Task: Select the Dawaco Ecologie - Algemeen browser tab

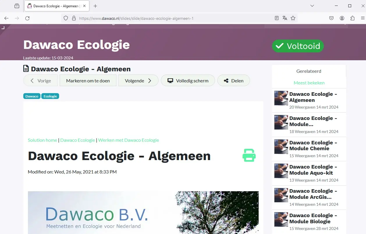Action: pos(57,6)
